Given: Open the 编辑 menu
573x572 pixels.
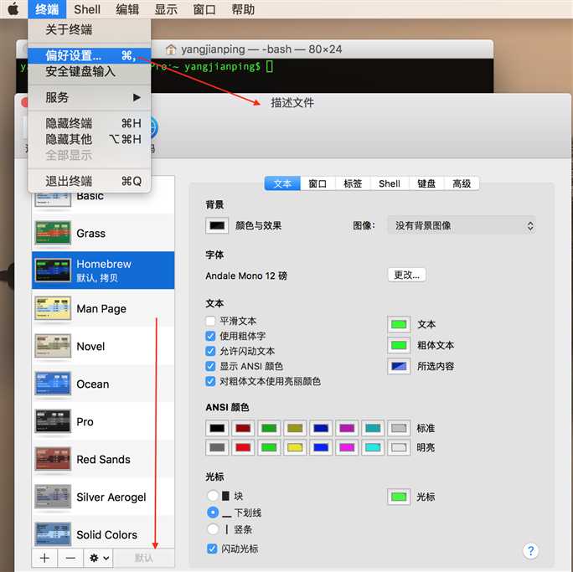Looking at the screenshot, I should coord(127,9).
